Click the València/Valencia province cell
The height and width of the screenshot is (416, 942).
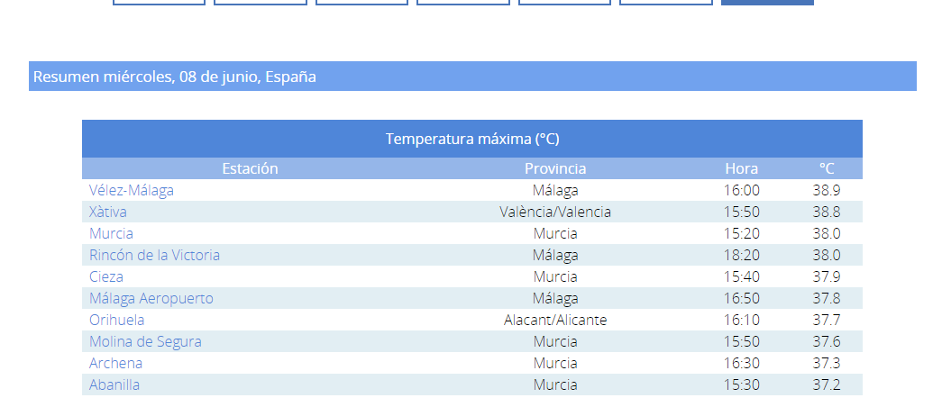[555, 212]
